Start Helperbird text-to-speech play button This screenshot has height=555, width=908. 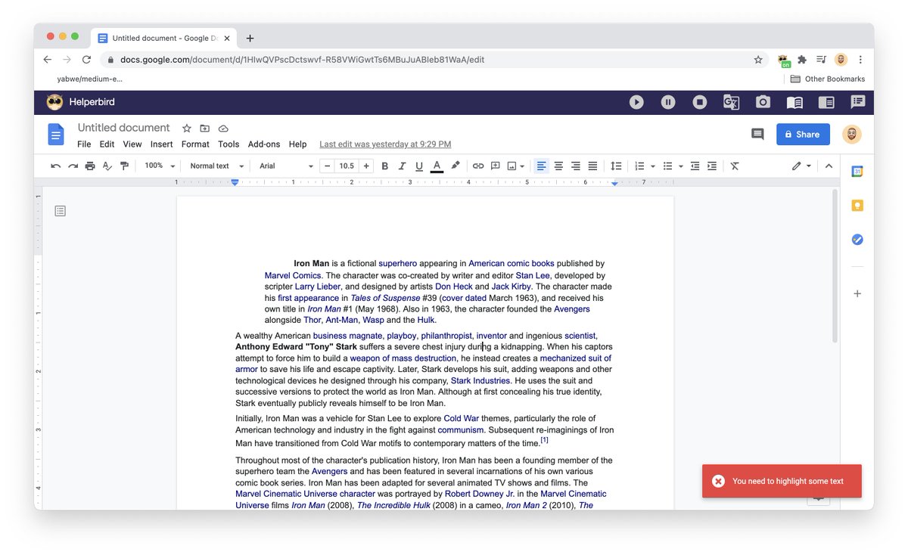coord(636,102)
